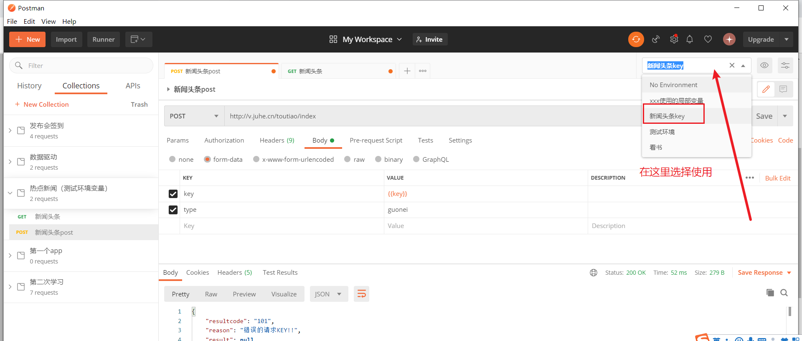This screenshot has height=341, width=802.
Task: Search within the response body
Action: tap(784, 293)
